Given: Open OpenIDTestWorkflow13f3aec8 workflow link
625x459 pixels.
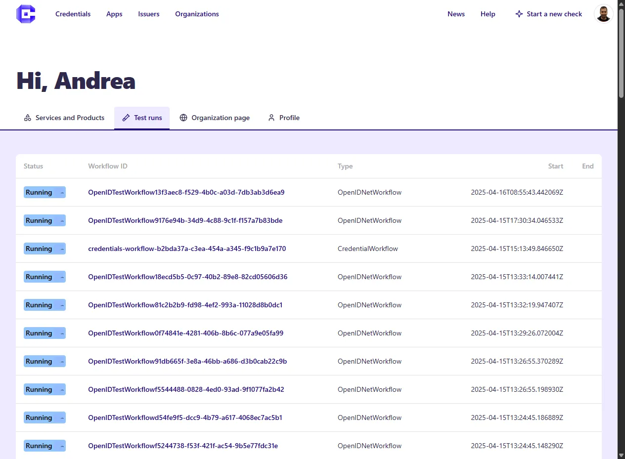Looking at the screenshot, I should click(186, 192).
